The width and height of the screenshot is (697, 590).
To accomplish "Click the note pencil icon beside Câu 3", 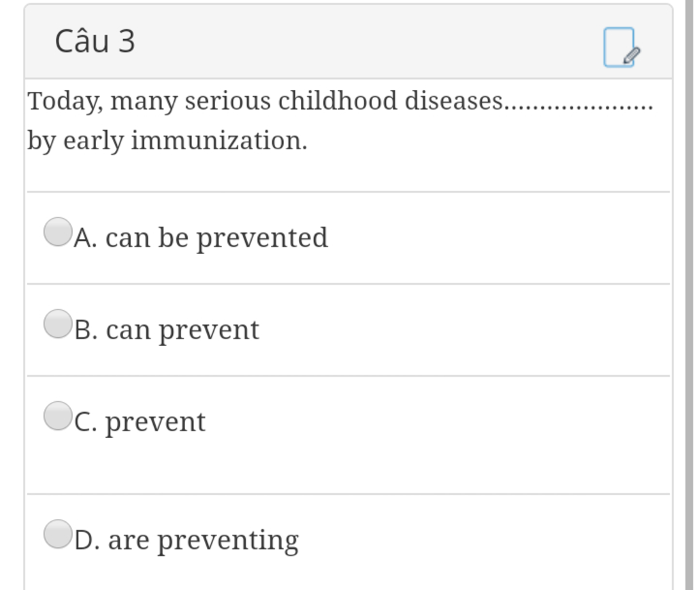I will click(620, 47).
